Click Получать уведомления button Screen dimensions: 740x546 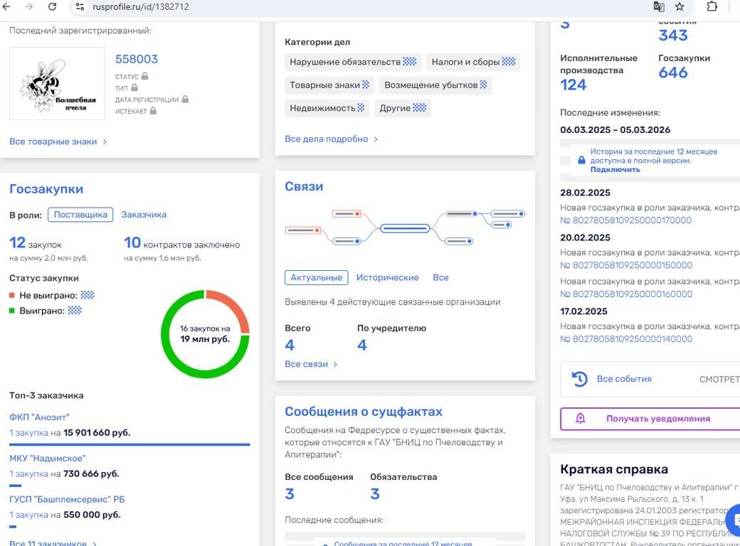tap(650, 418)
